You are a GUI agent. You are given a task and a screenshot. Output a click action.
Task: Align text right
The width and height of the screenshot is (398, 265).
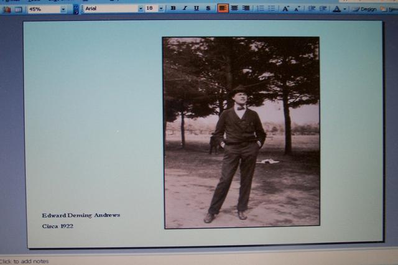[x=246, y=8]
